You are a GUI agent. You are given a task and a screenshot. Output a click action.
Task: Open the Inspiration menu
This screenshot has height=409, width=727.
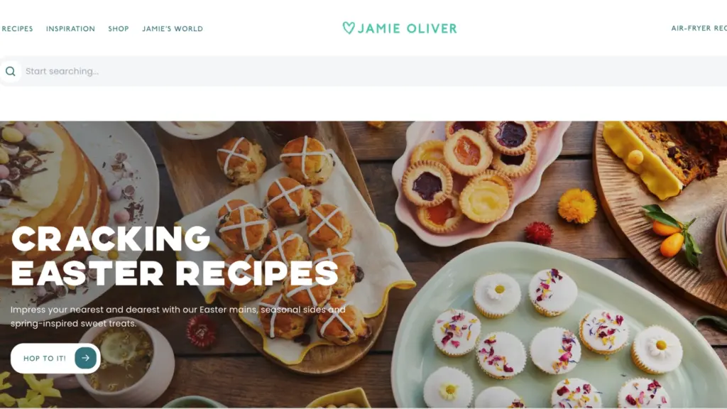pyautogui.click(x=70, y=28)
